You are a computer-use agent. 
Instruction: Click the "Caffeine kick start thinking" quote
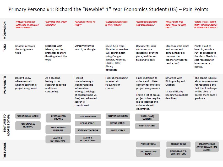pyautogui.click(x=56, y=24)
